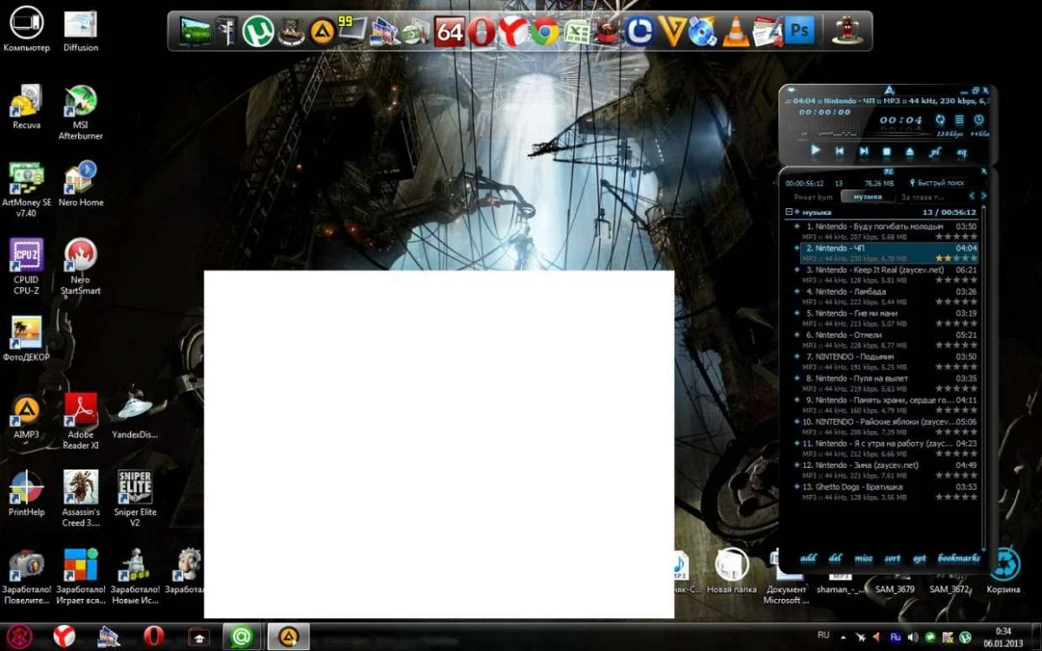
Task: Open the opt menu in the playlist
Action: (919, 558)
